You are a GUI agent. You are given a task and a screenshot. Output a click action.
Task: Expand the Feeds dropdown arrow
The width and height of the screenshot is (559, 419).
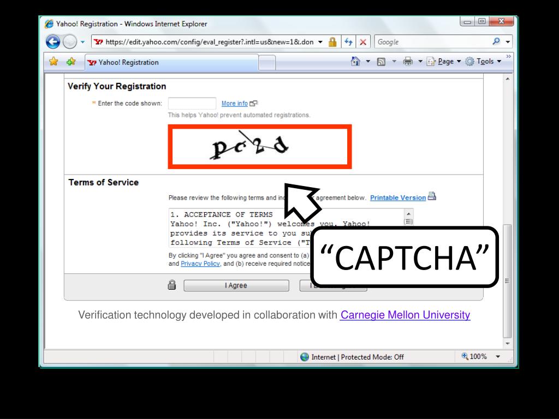[x=394, y=61]
